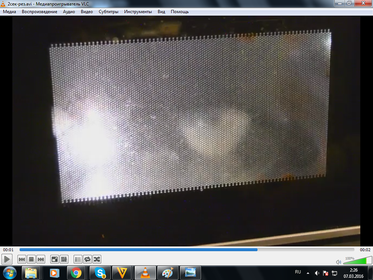This screenshot has width=373, height=280.
Task: Open Google Chrome from taskbar
Action: (x=76, y=273)
